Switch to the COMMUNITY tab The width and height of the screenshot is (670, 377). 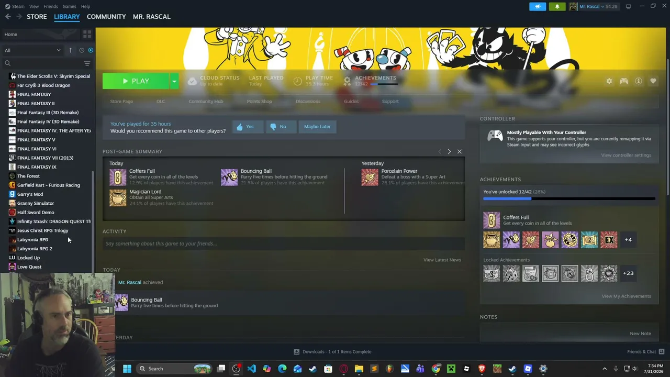point(106,17)
